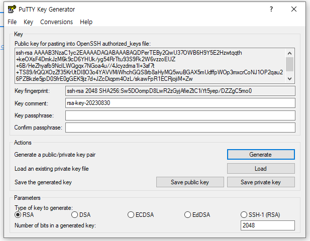Open the Help menu
The image size is (310, 241).
tap(86, 22)
